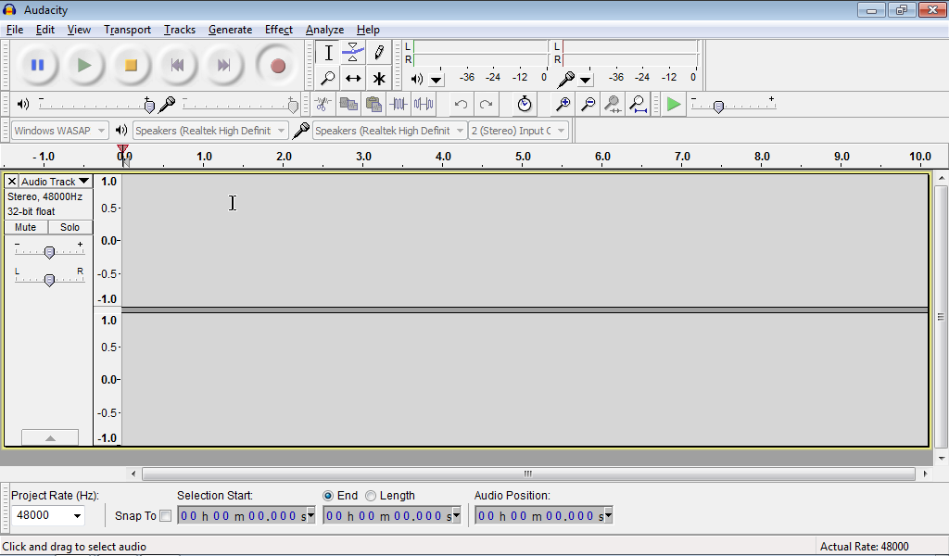Open playback meter dropdown arrow
Screen dimensions: 949x556
click(x=436, y=80)
